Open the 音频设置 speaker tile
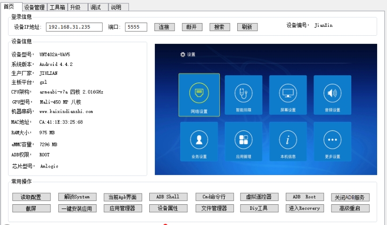 point(332,95)
